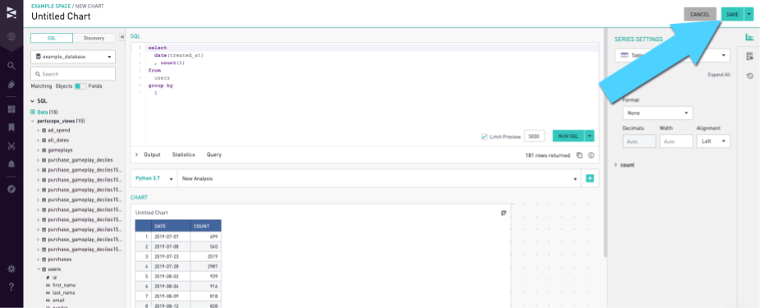Image resolution: width=760 pixels, height=308 pixels.
Task: Click the compass icon in the sidebar
Action: point(11,189)
